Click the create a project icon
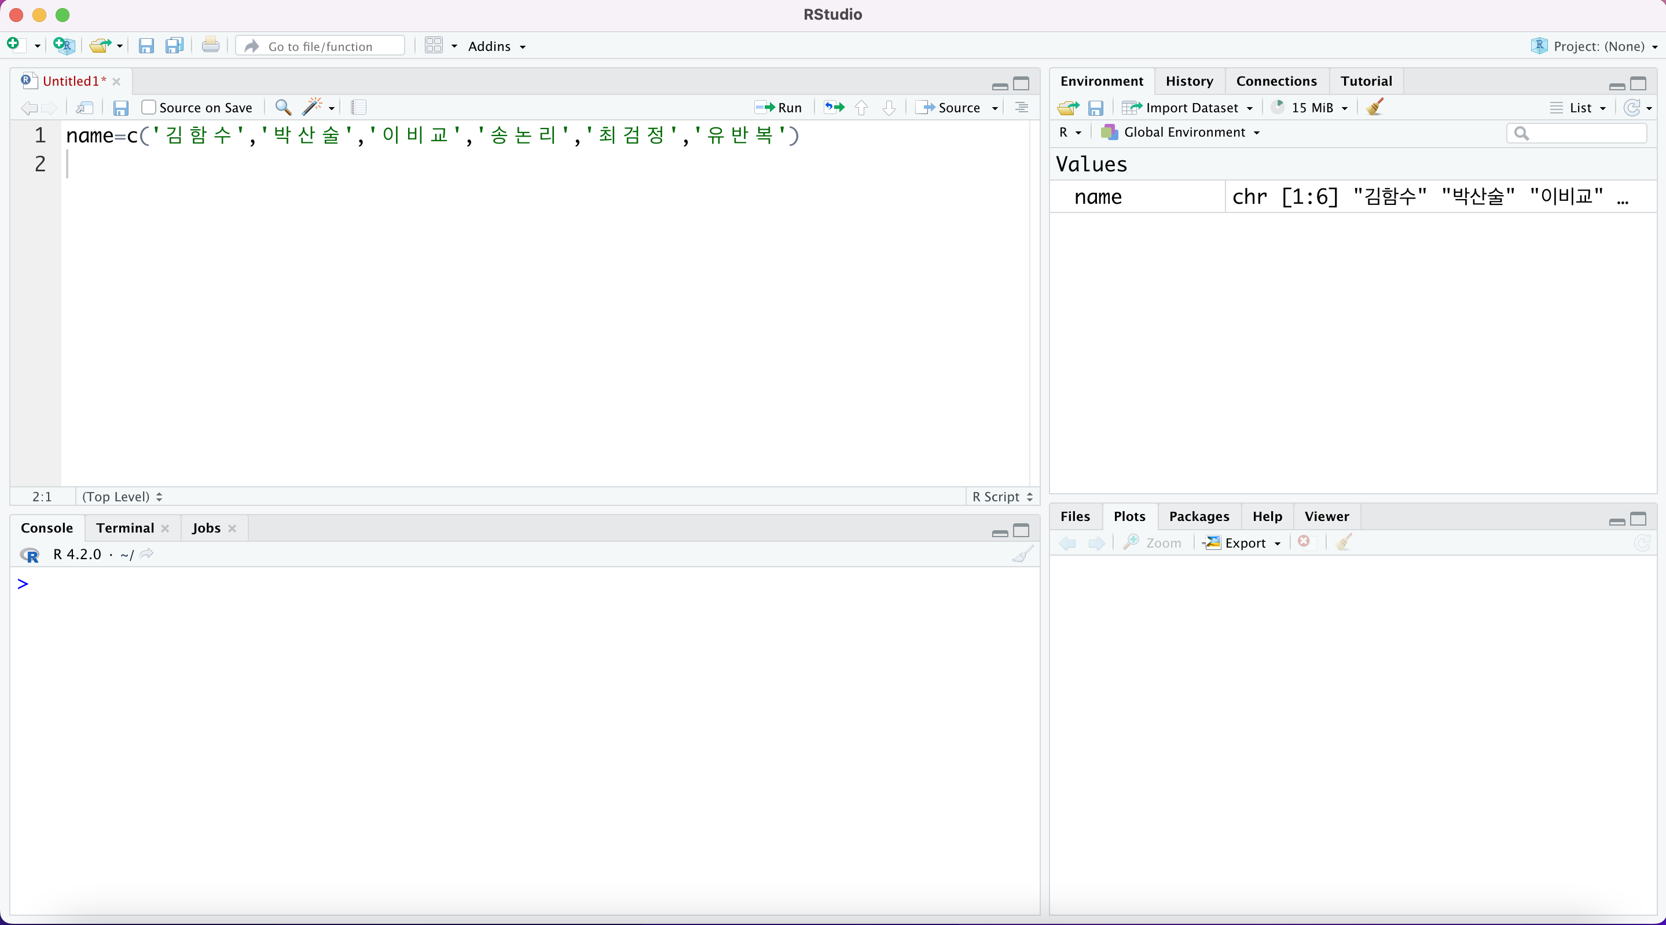The image size is (1666, 925). pyautogui.click(x=64, y=46)
